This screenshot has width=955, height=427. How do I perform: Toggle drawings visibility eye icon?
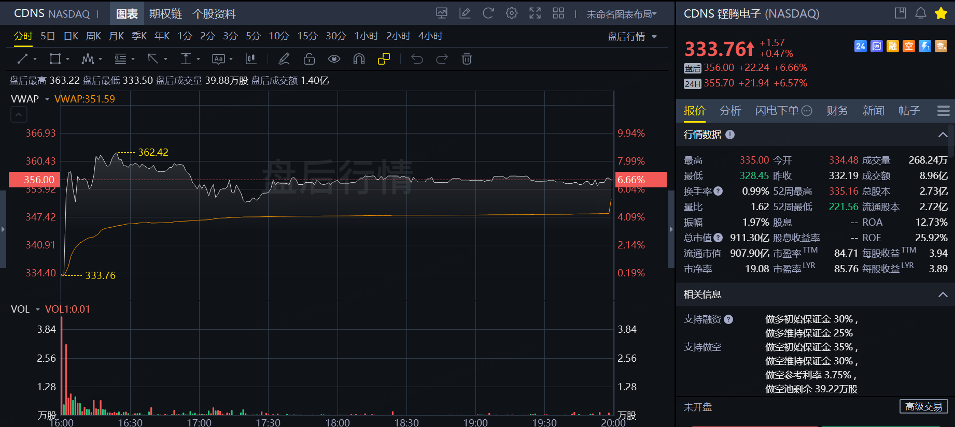click(334, 59)
